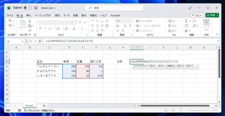The width and height of the screenshot is (225, 116).
Task: Click the Copy icon in clipboard group
Action: (x=30, y=26)
